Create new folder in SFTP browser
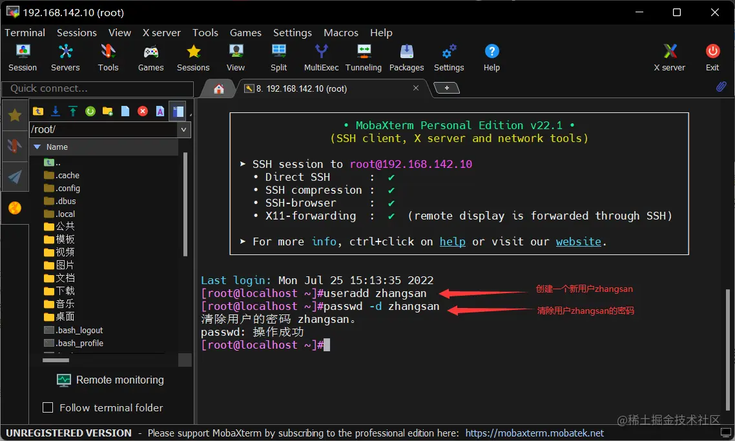The image size is (735, 441). [x=108, y=111]
